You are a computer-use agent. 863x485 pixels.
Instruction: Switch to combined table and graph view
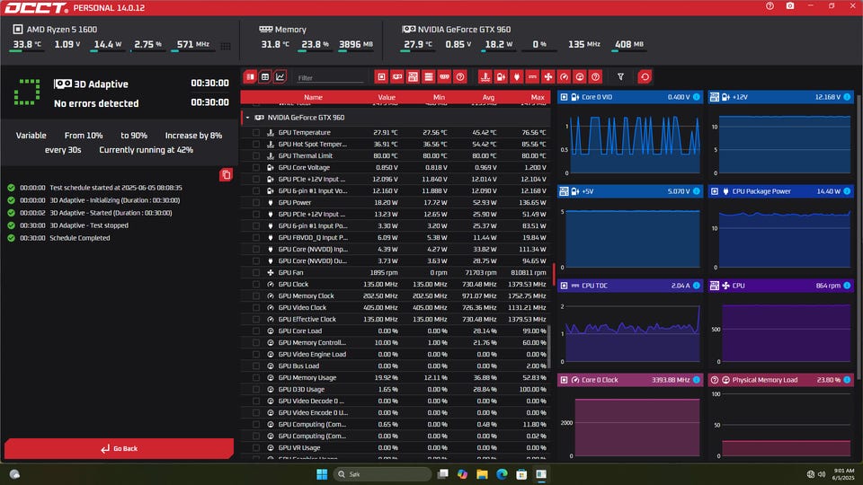[x=250, y=77]
